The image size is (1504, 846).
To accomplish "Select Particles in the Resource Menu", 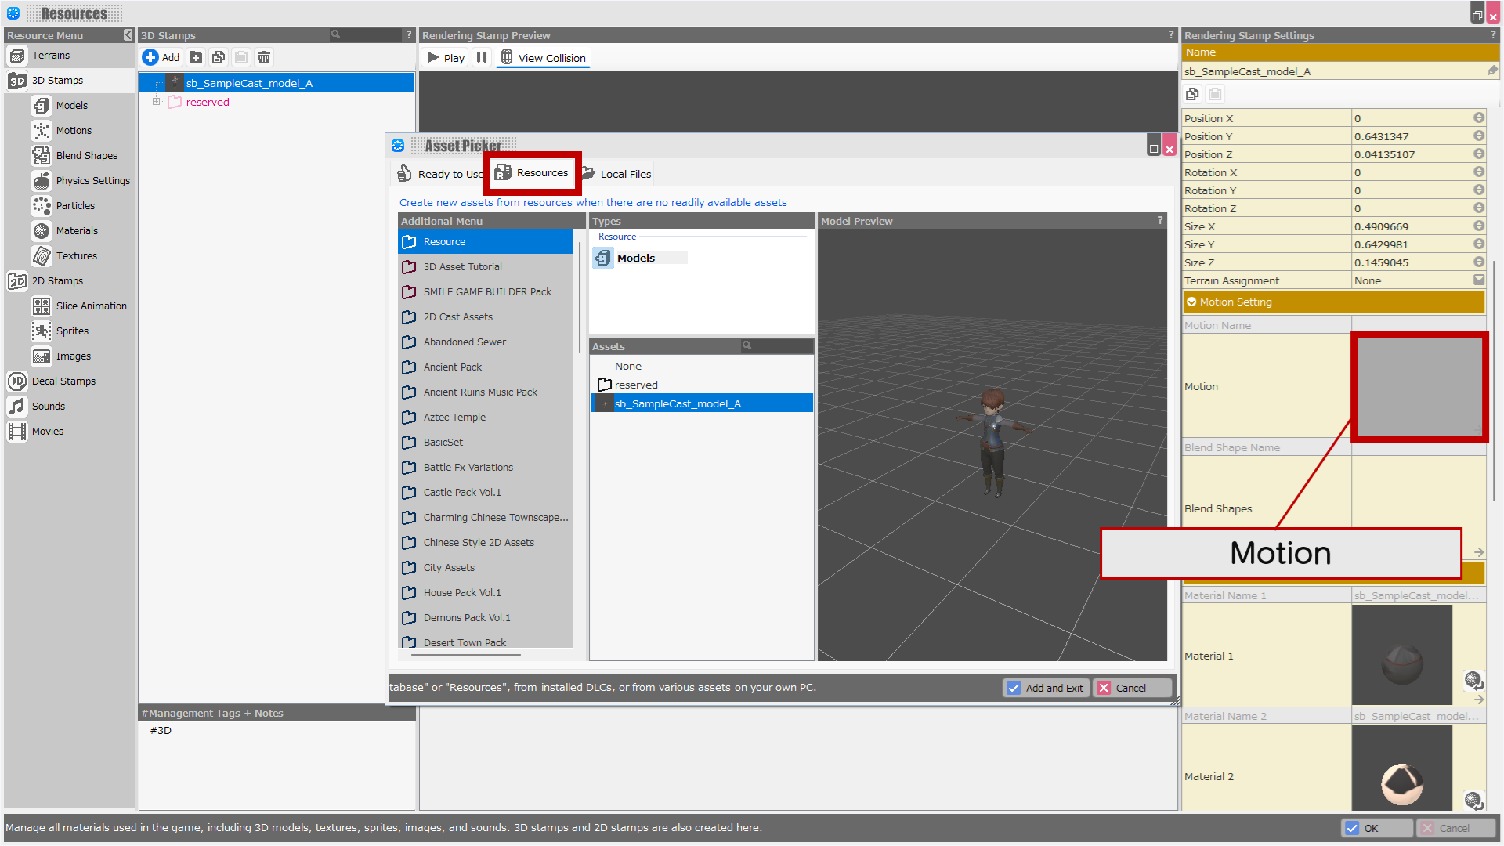I will click(75, 205).
